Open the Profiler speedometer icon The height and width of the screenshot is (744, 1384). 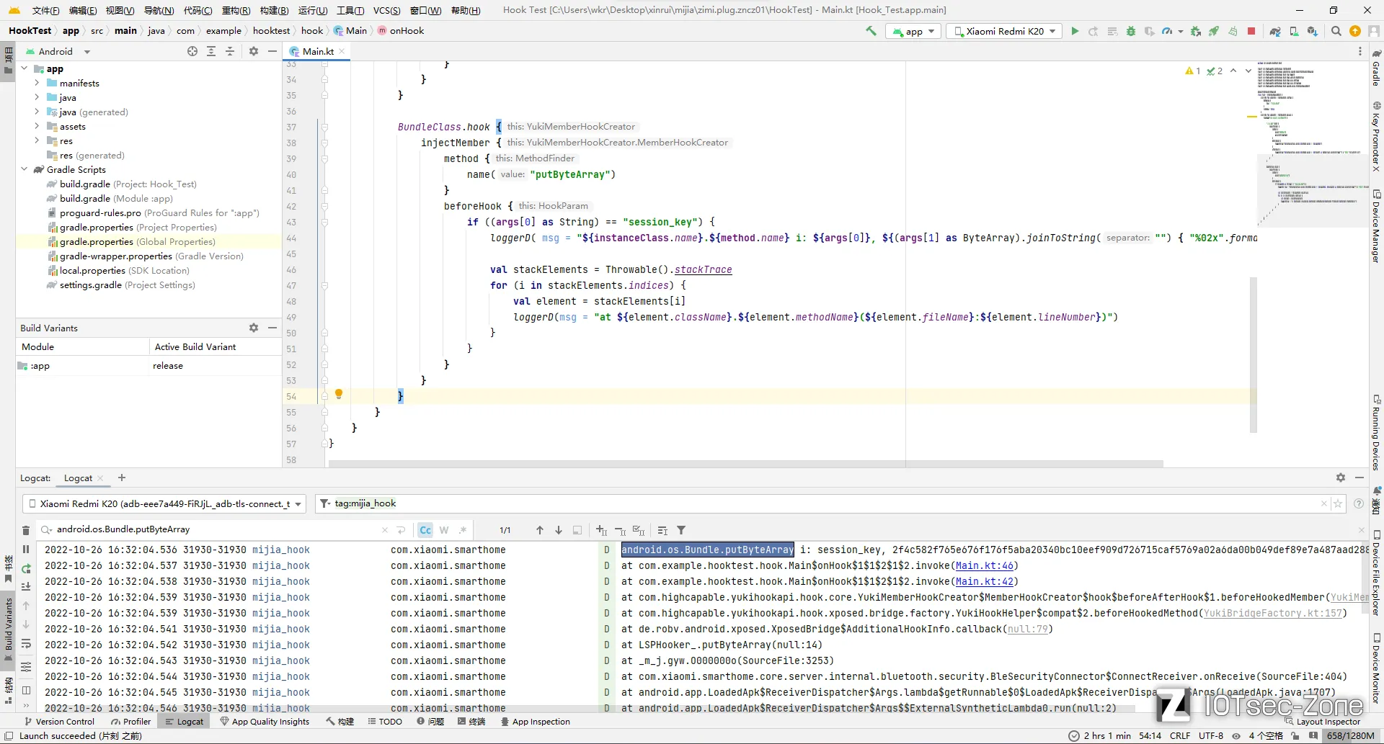click(1167, 31)
